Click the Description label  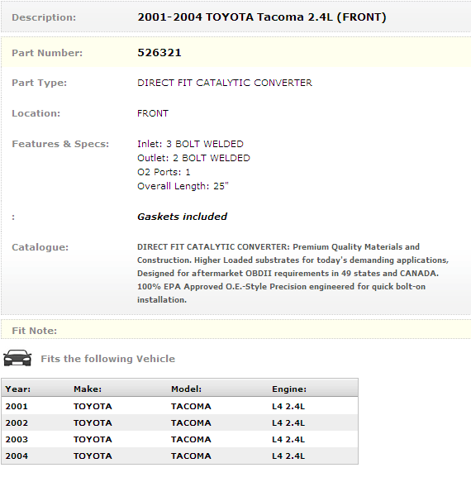pyautogui.click(x=44, y=17)
